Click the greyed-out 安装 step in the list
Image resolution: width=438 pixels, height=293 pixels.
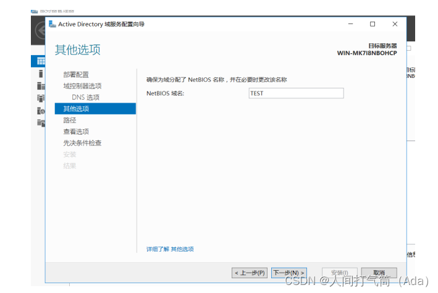[x=70, y=155]
